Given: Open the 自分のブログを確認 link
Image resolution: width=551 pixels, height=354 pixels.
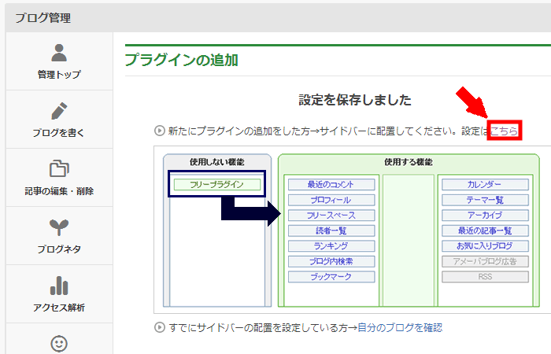Looking at the screenshot, I should pos(400,328).
